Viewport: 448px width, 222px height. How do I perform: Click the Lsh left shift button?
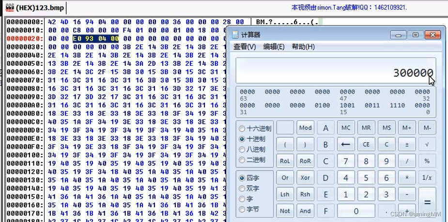tap(285, 194)
